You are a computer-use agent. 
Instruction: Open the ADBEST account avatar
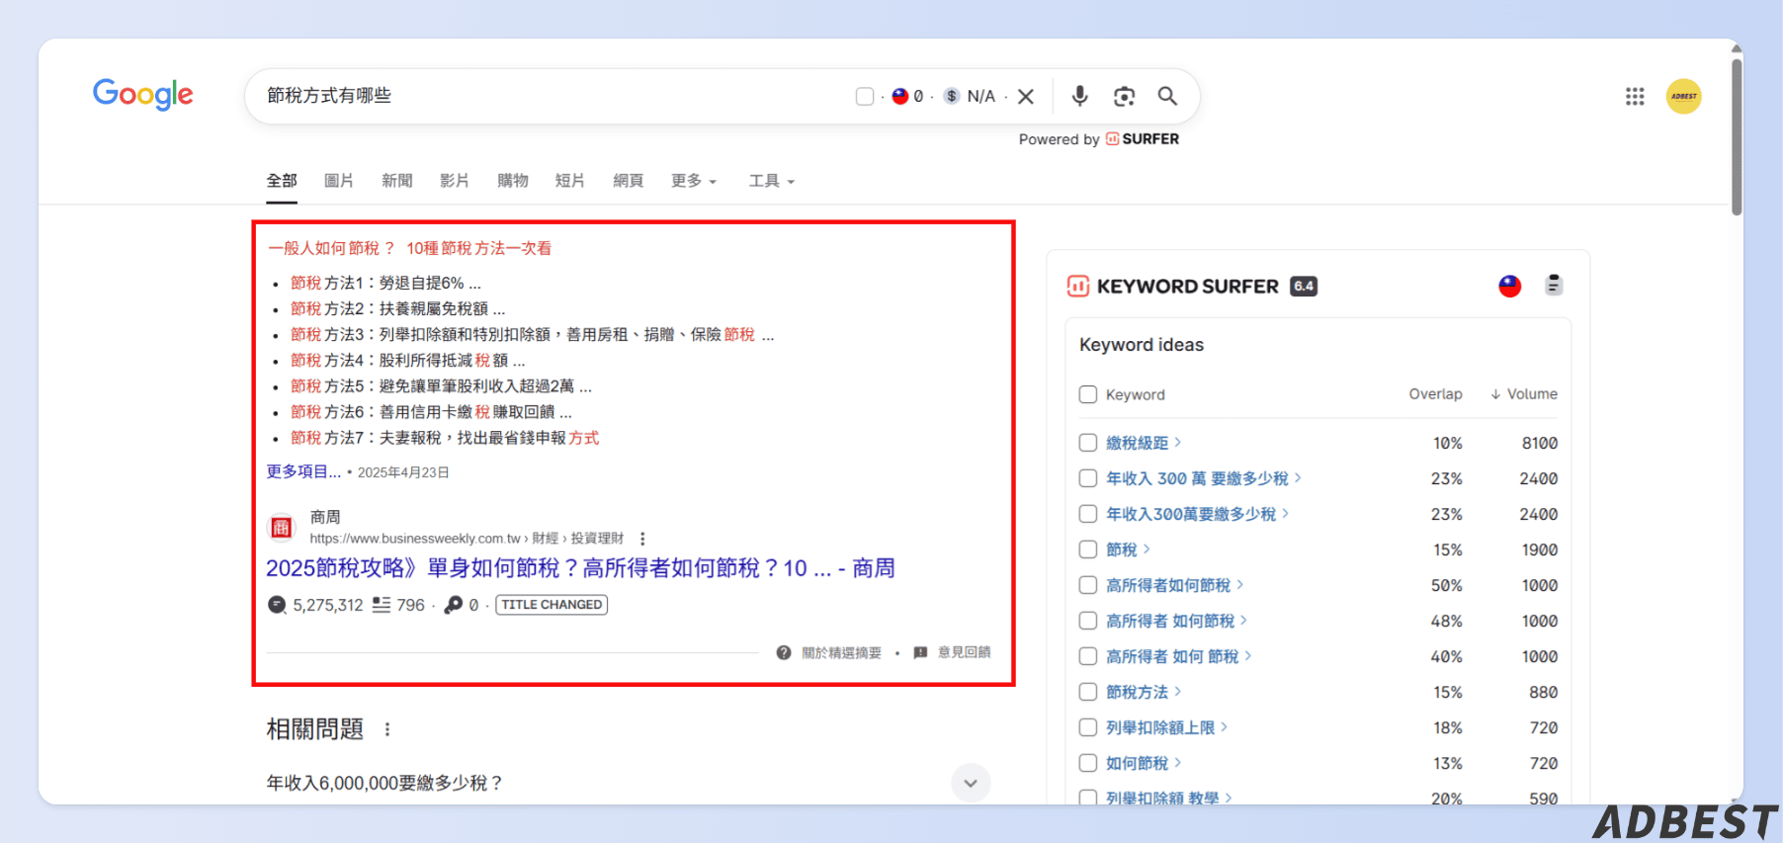pyautogui.click(x=1683, y=96)
